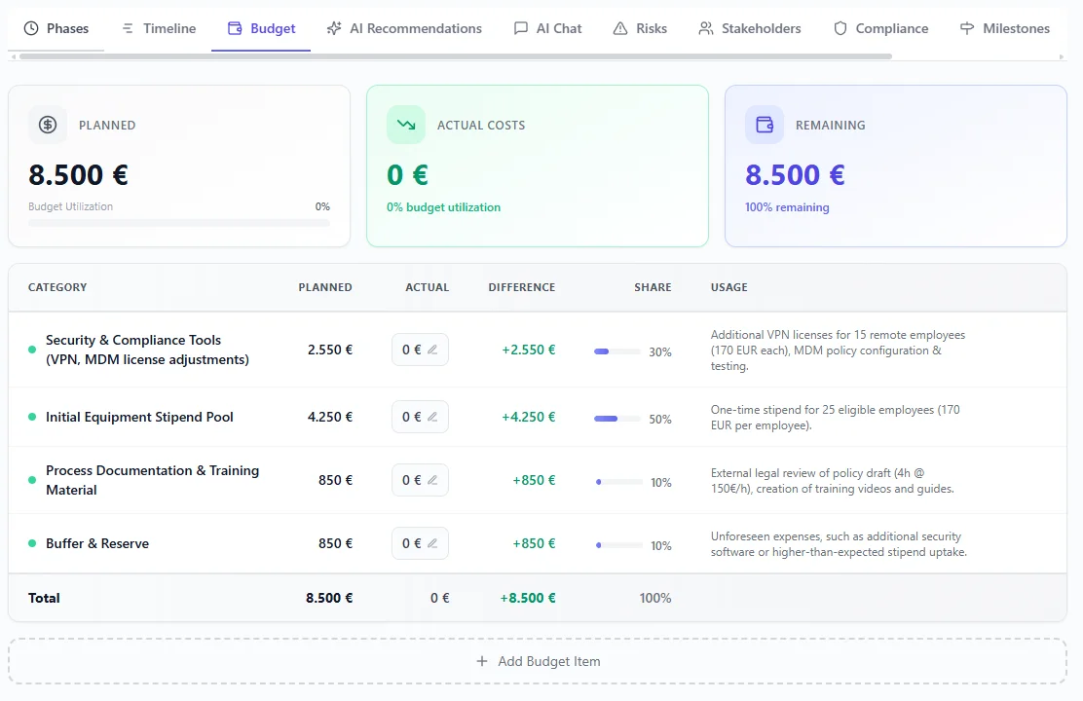Viewport: 1083px width, 701px height.
Task: Click the dollar icon in Planned card
Action: [48, 125]
